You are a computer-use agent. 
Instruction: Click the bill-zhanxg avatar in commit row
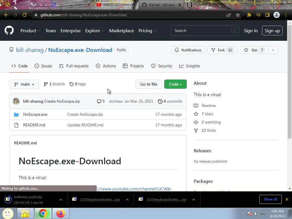click(16, 101)
